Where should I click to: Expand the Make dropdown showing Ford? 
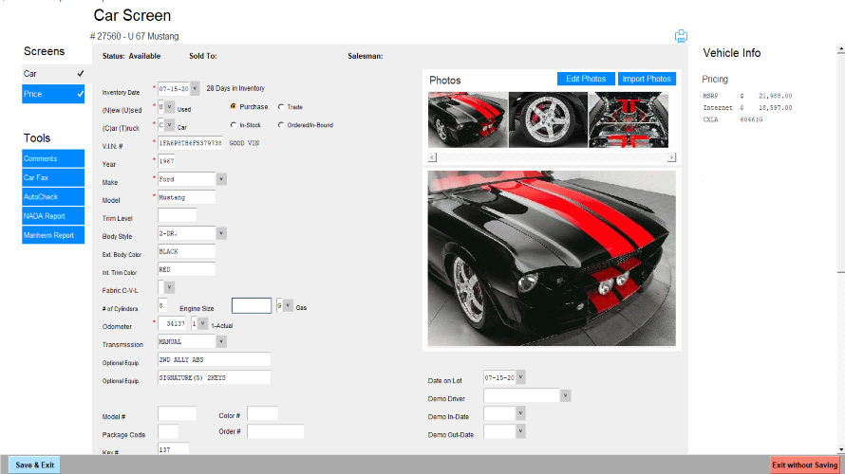click(221, 179)
